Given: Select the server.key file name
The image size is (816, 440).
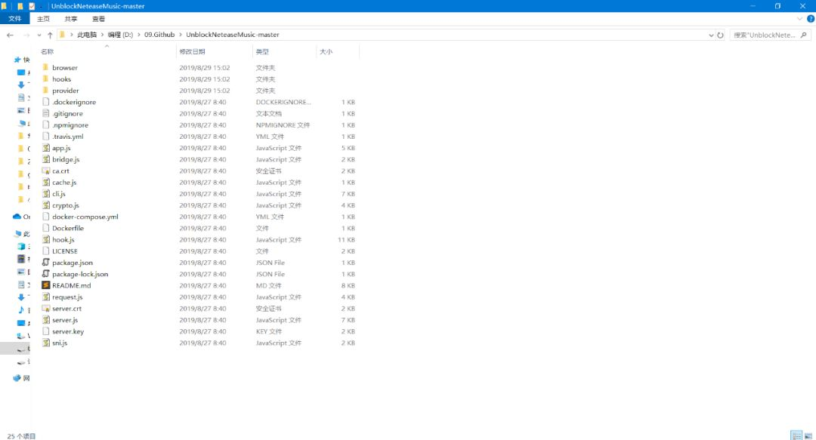Looking at the screenshot, I should (x=68, y=331).
